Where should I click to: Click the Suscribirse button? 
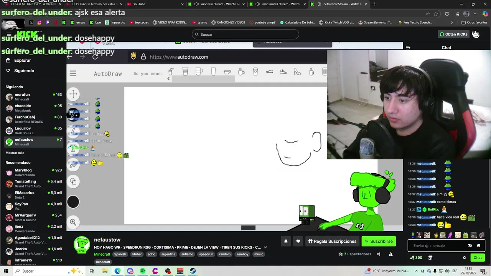379,241
